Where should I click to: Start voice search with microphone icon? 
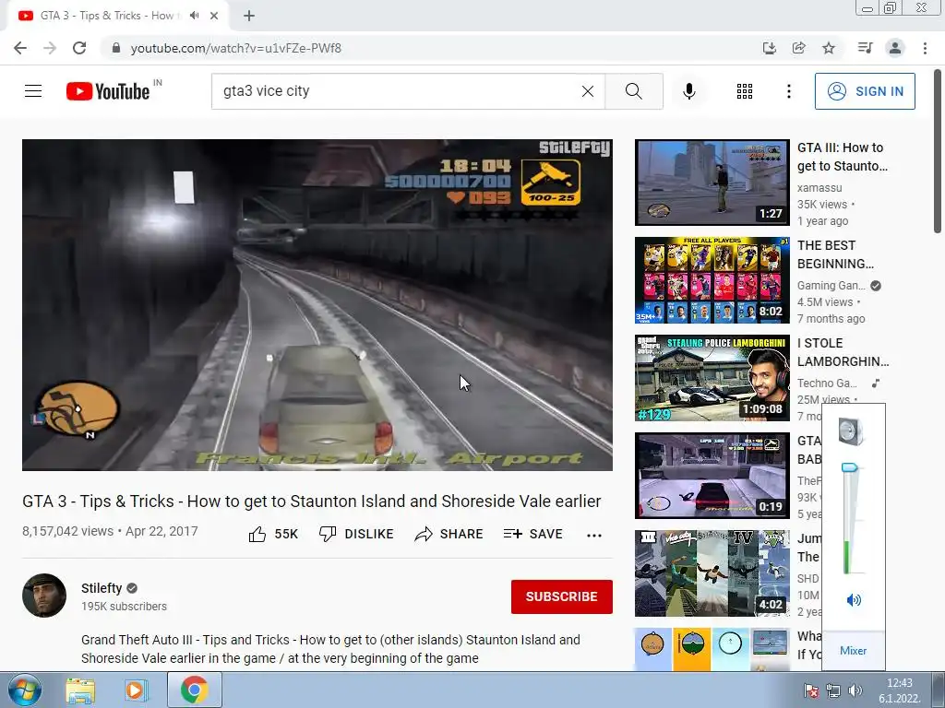(x=688, y=91)
